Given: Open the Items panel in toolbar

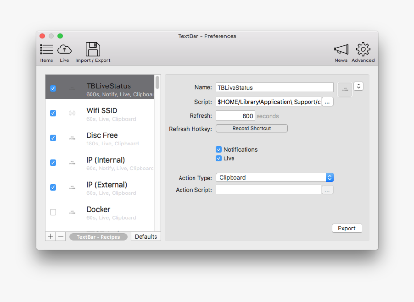Looking at the screenshot, I should pyautogui.click(x=46, y=50).
